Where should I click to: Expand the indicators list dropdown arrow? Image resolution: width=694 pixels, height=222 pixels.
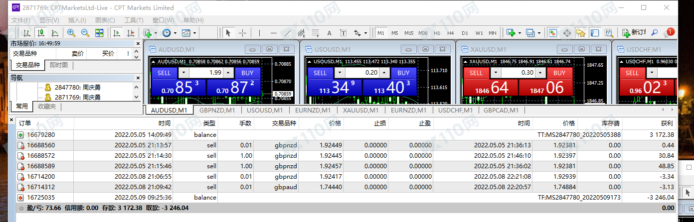click(x=156, y=33)
